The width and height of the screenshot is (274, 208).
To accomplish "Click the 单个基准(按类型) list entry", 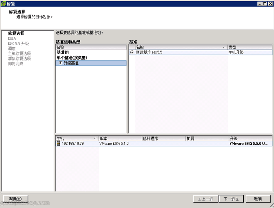I will coord(72,57).
